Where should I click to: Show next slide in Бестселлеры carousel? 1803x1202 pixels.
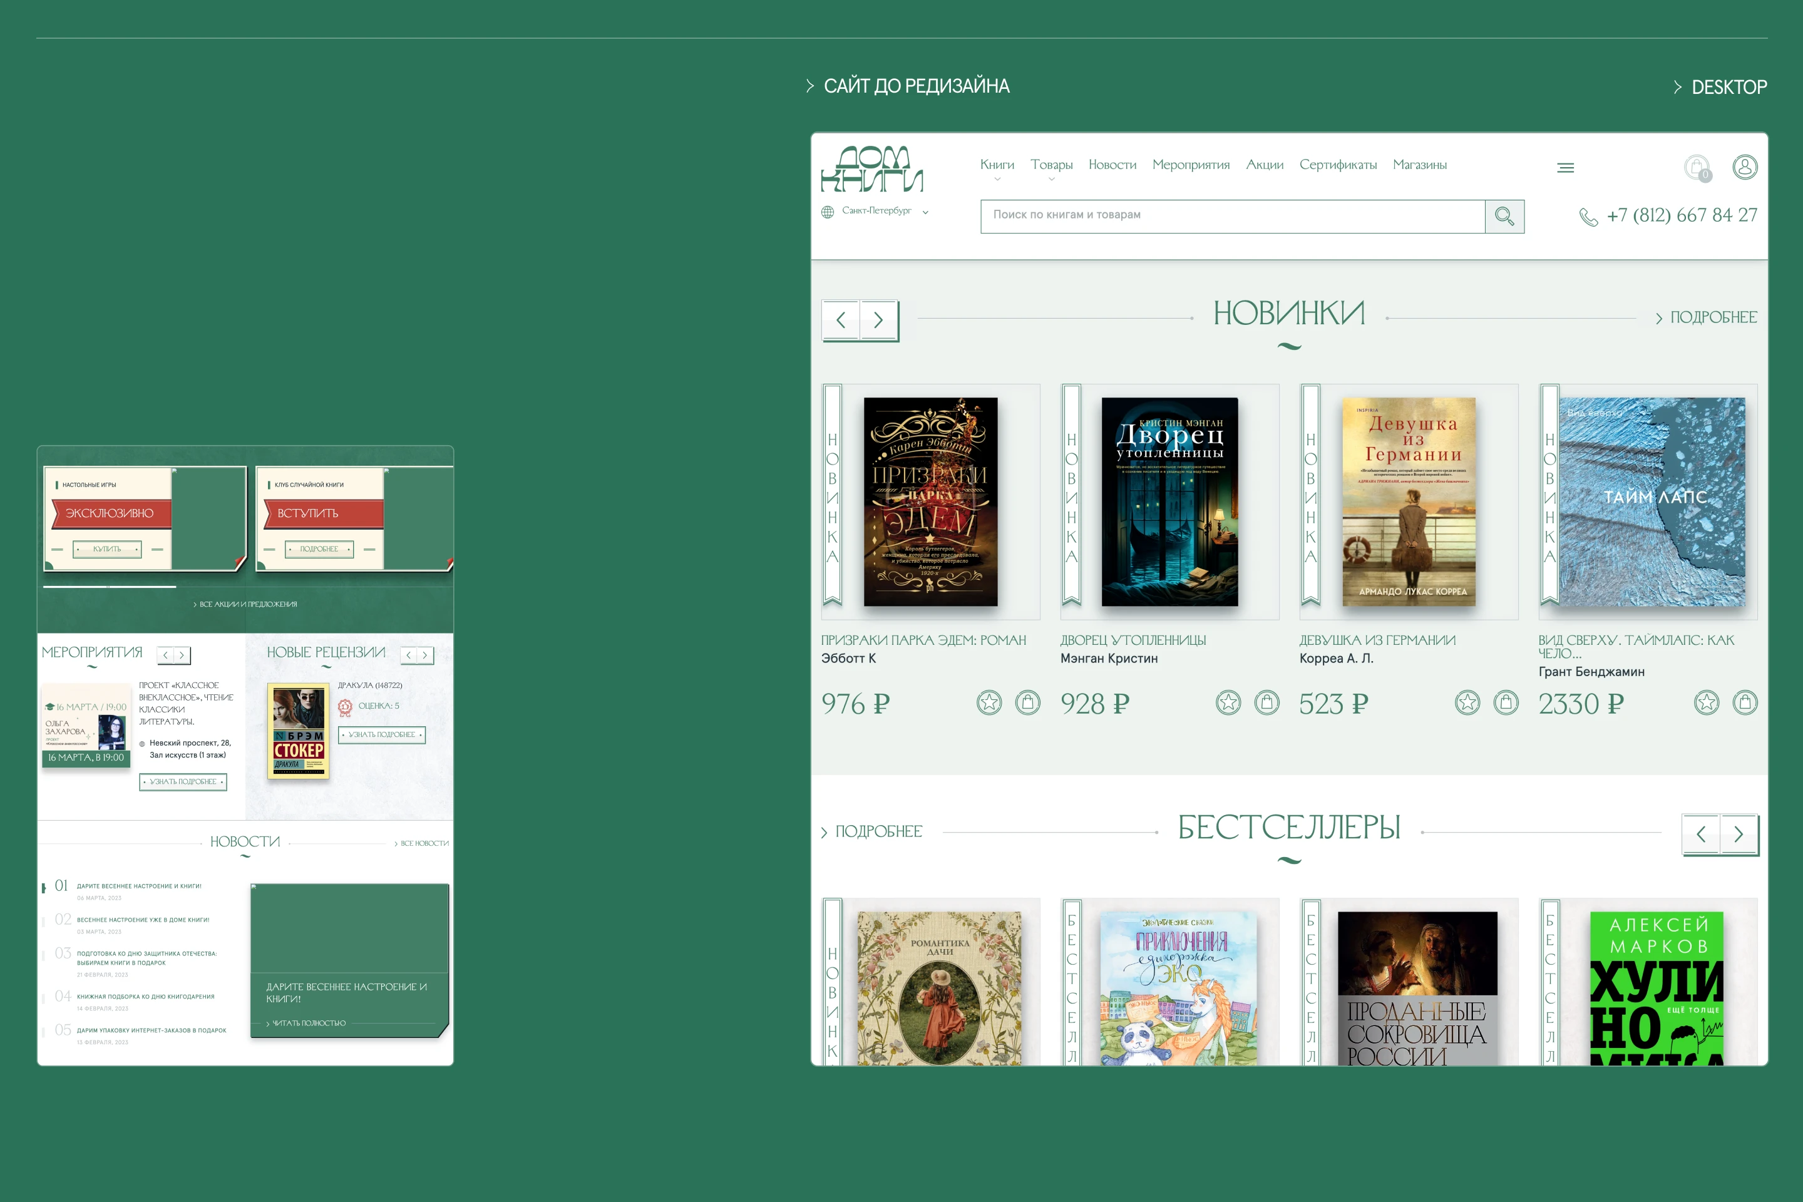(x=1739, y=834)
